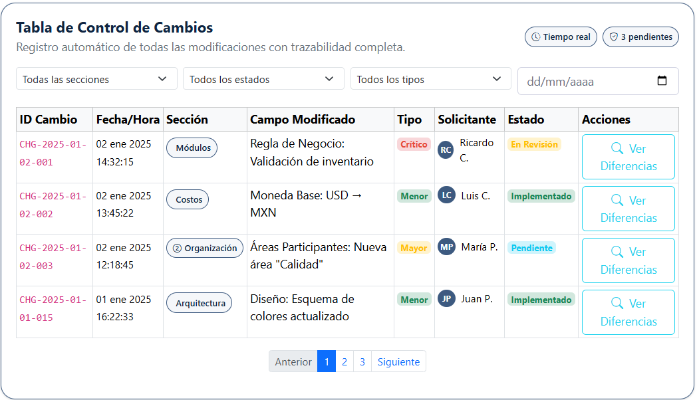Click the JP avatar of Juan P.
Viewport: 697px width, 400px height.
pyautogui.click(x=447, y=299)
